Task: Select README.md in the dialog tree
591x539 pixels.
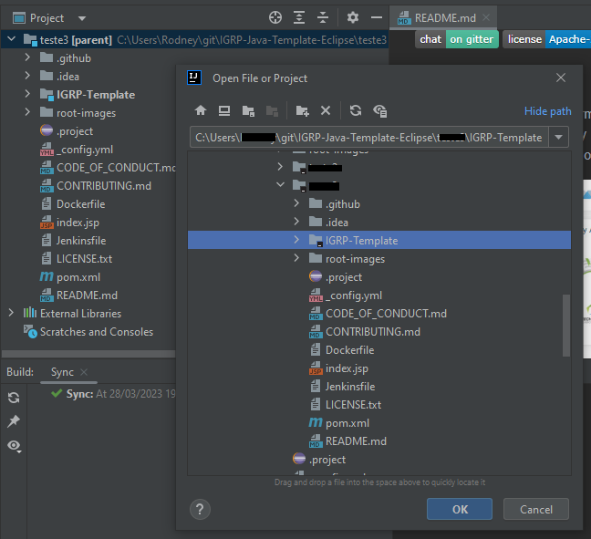Action: tap(347, 441)
